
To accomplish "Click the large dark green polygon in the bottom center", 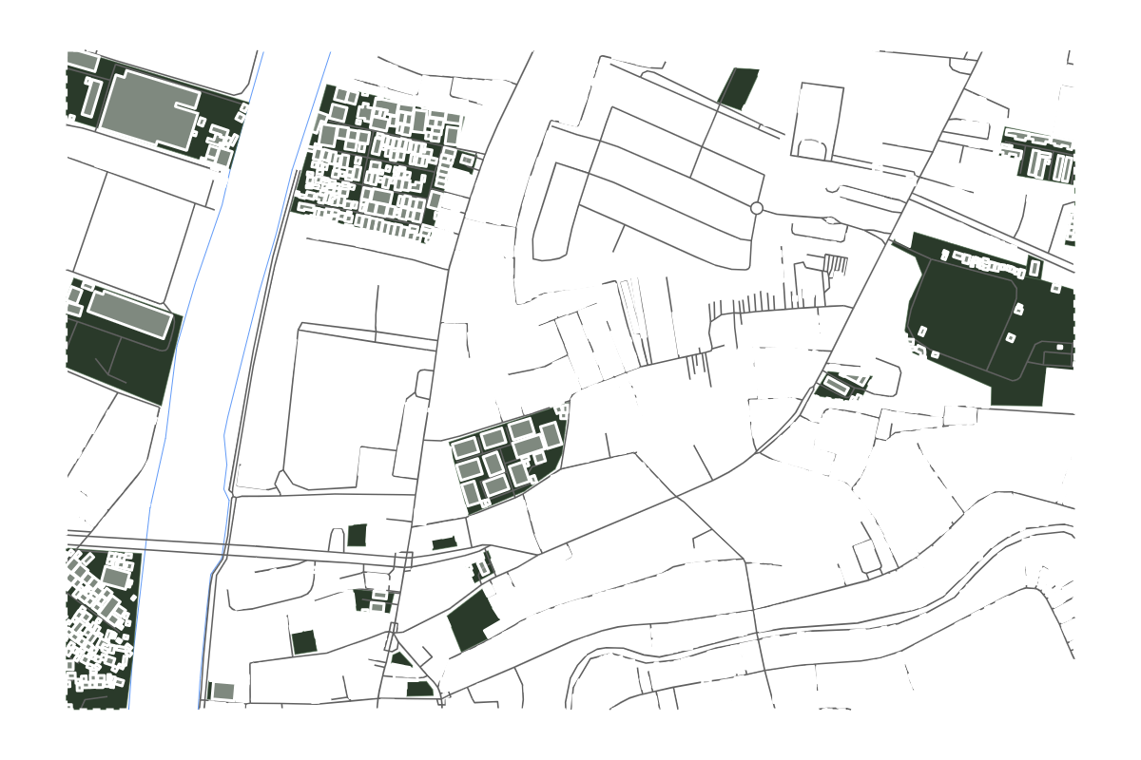I will pyautogui.click(x=473, y=619).
